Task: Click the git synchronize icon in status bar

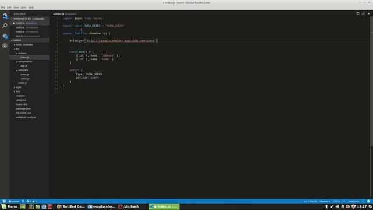Action: [23, 201]
